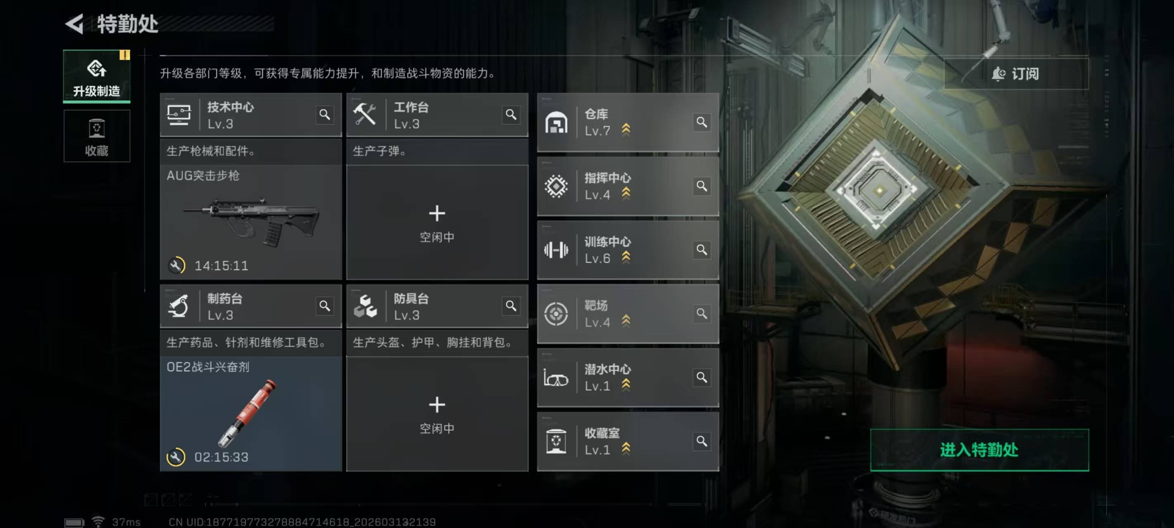Viewport: 1174px width, 528px height.
Task: Inspect 潜水中心 with magnifier icon
Action: [701, 377]
